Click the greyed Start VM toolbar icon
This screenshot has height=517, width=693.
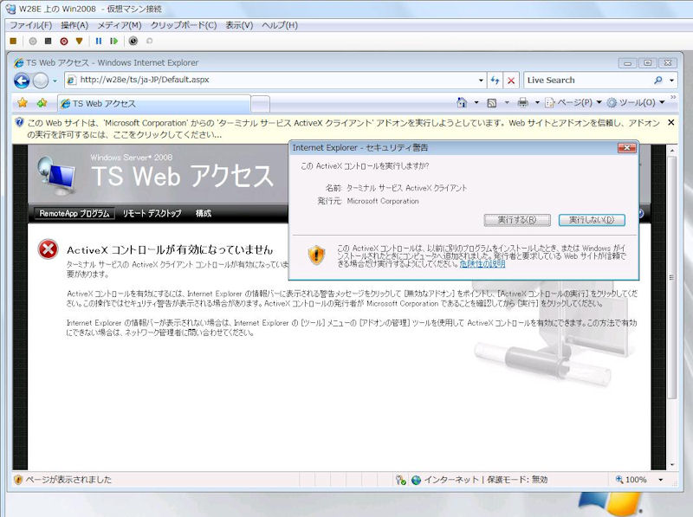(x=33, y=41)
